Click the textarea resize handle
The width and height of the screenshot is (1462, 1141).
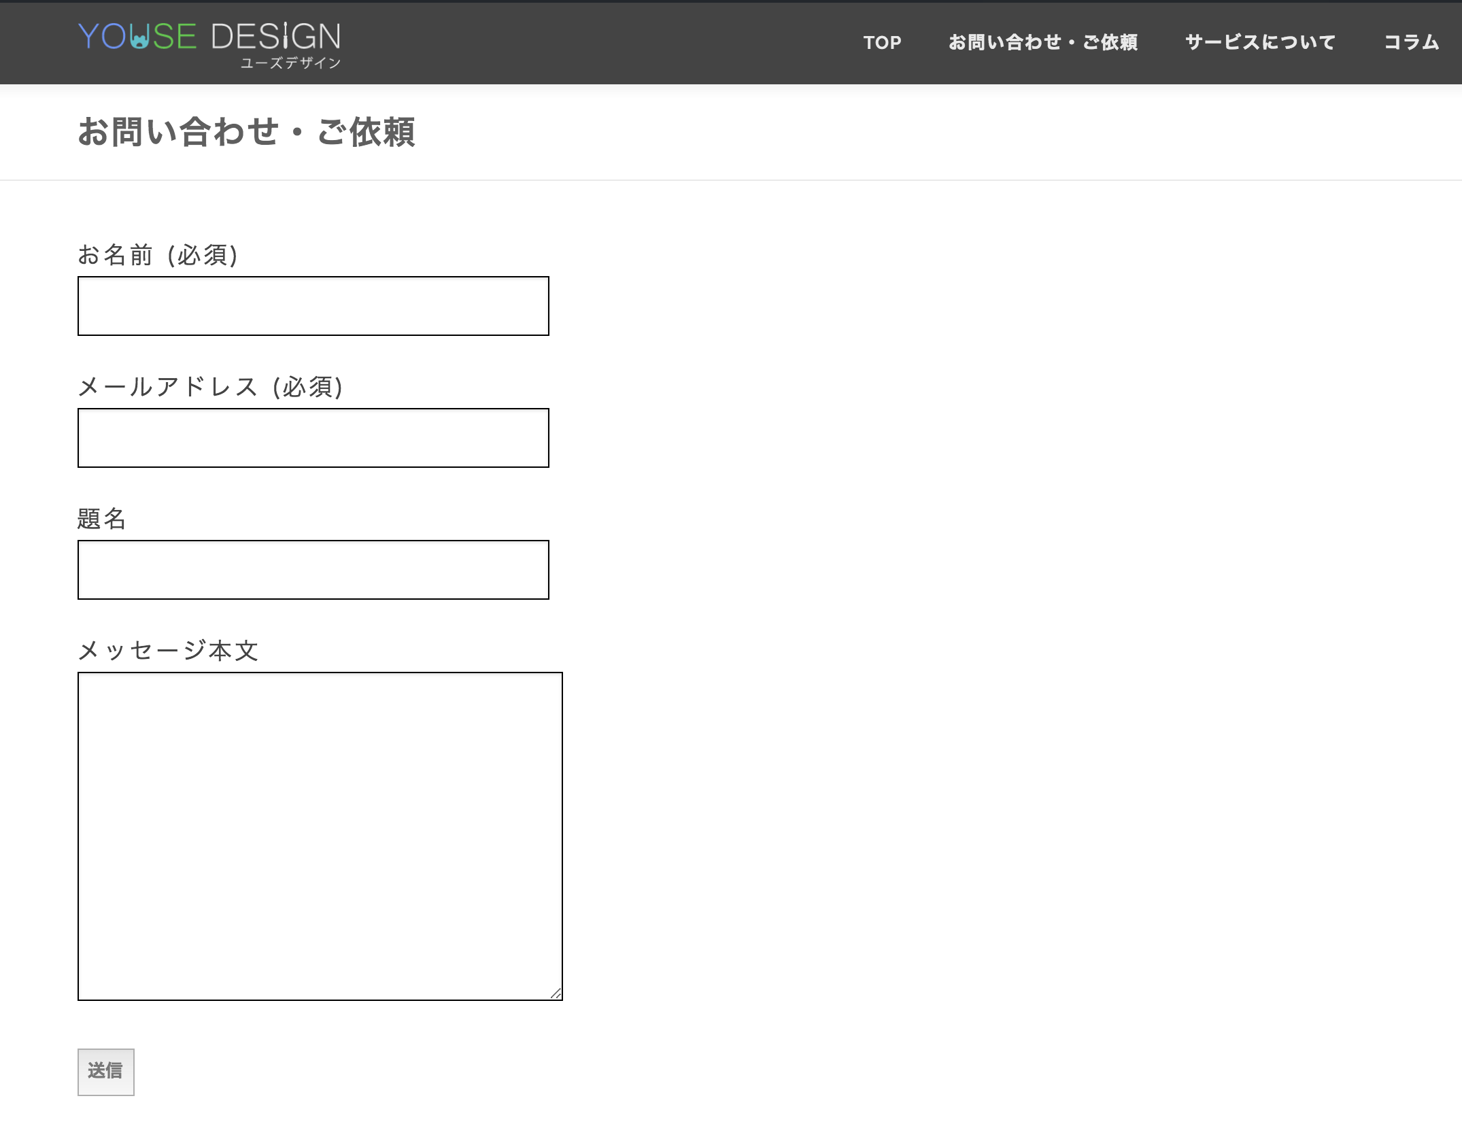tap(556, 993)
